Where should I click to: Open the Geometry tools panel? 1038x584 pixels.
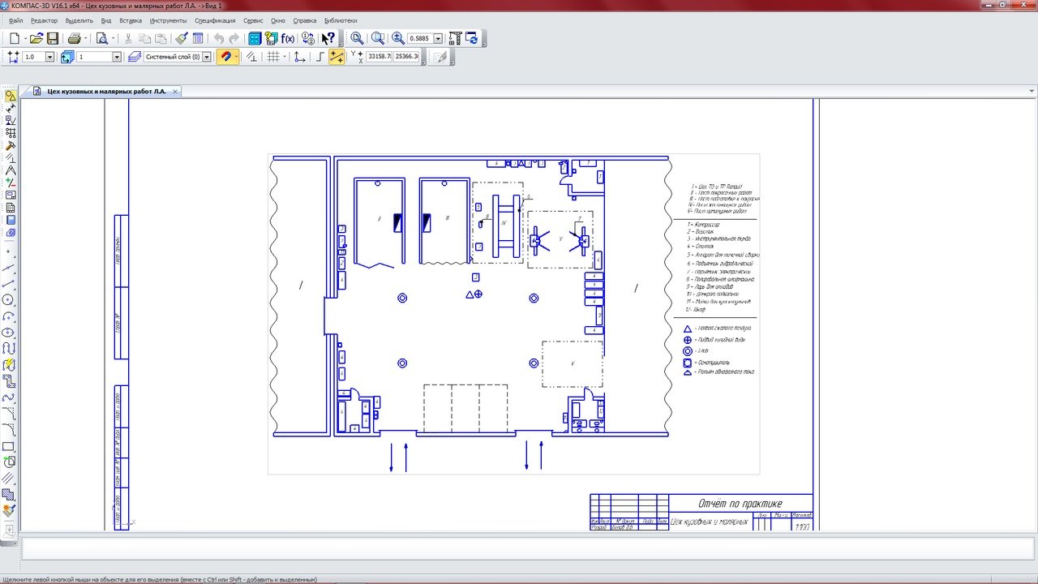tap(10, 96)
